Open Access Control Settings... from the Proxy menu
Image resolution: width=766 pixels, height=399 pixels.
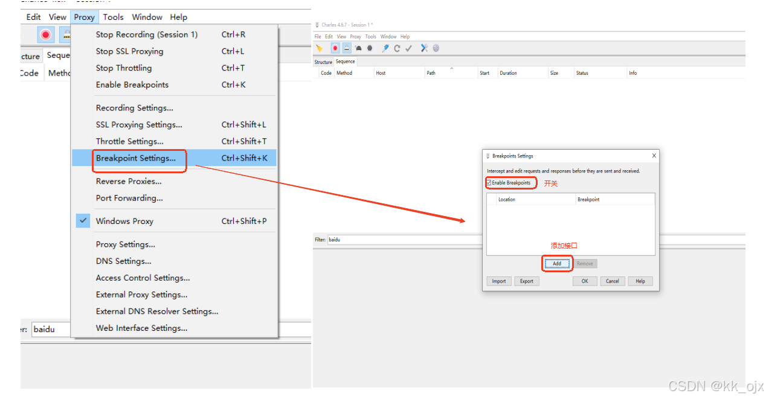pyautogui.click(x=174, y=278)
